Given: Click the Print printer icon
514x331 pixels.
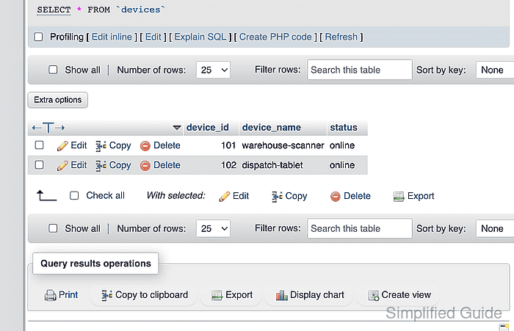Looking at the screenshot, I should click(x=50, y=295).
